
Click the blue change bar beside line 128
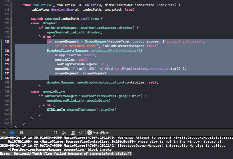2,60
